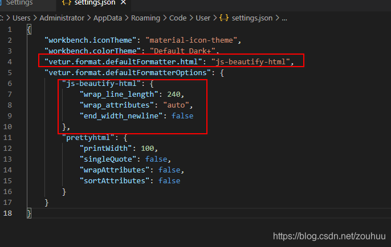This screenshot has width=391, height=247.
Task: Click settings.json in the breadcrumb
Action: pyautogui.click(x=252, y=18)
